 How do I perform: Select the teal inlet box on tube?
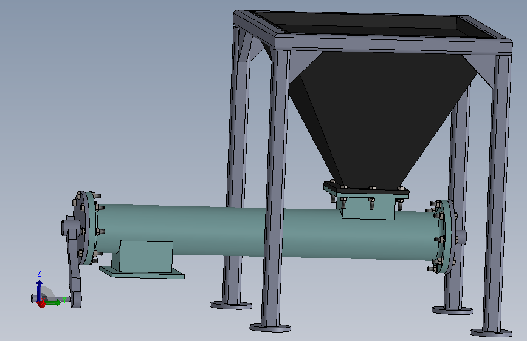[368, 209]
